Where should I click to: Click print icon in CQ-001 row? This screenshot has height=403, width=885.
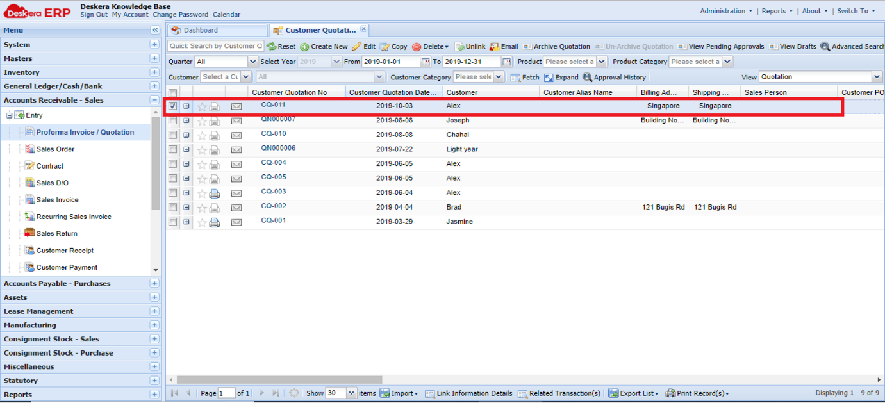click(215, 222)
